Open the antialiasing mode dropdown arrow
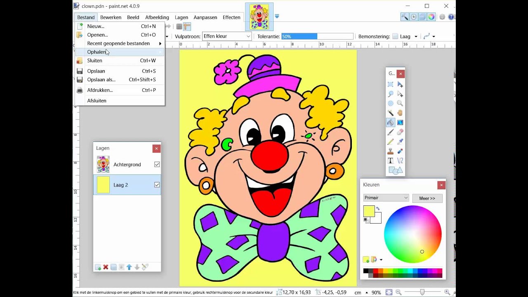 point(434,36)
